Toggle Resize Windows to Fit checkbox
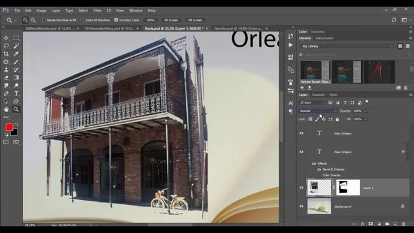 click(x=44, y=20)
